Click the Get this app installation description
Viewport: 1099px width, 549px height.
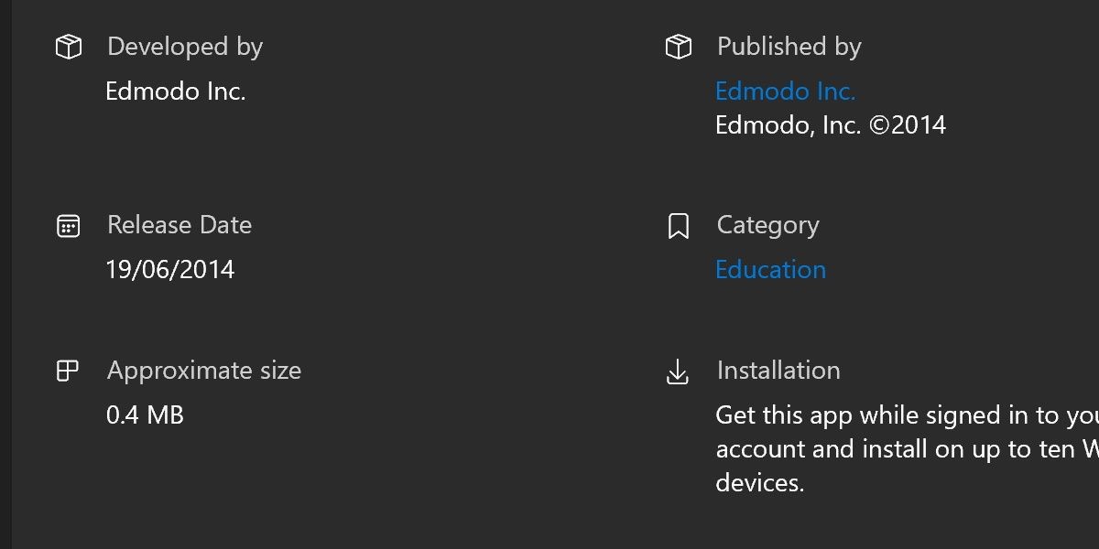click(x=907, y=449)
